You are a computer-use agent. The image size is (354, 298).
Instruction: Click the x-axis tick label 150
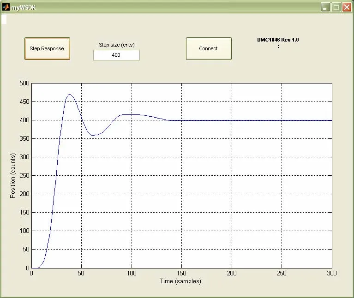click(181, 273)
